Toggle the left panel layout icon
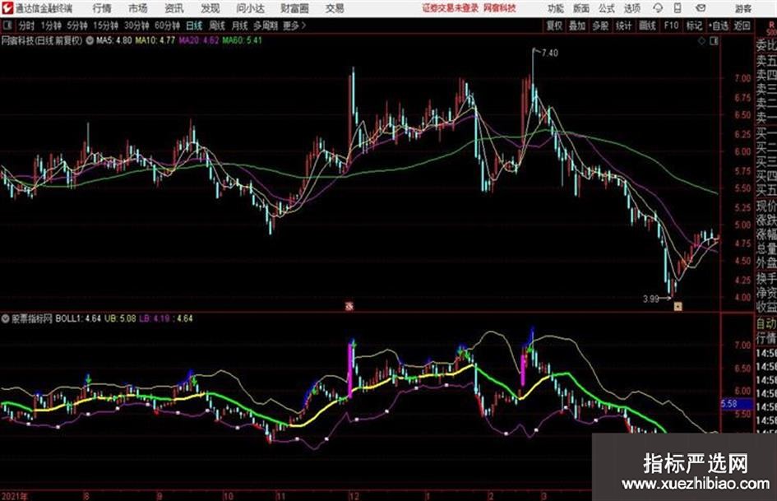This screenshot has width=777, height=501. (7, 26)
